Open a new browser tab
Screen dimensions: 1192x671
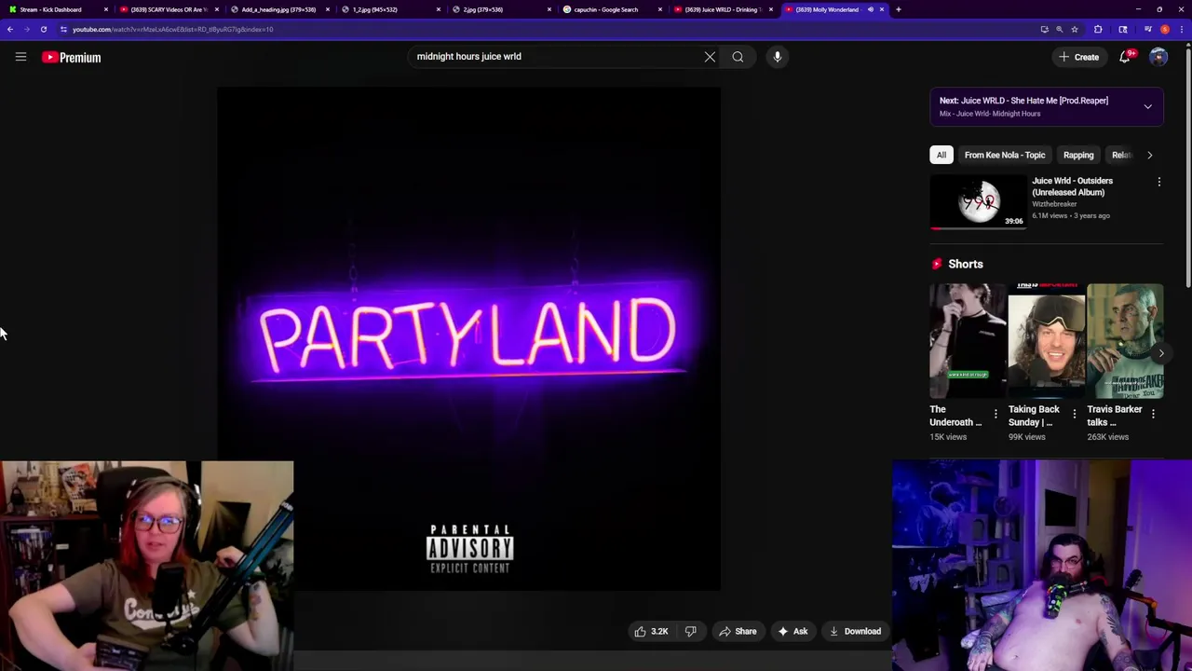pyautogui.click(x=898, y=9)
